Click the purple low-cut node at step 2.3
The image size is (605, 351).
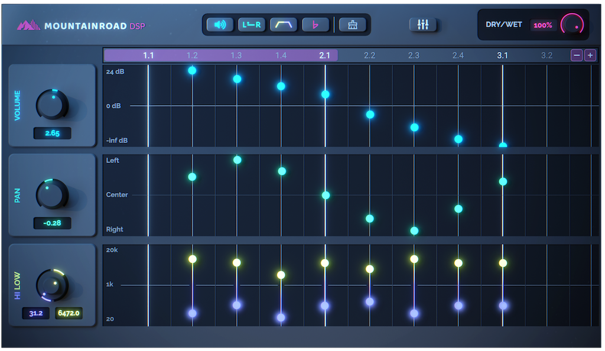pos(414,313)
